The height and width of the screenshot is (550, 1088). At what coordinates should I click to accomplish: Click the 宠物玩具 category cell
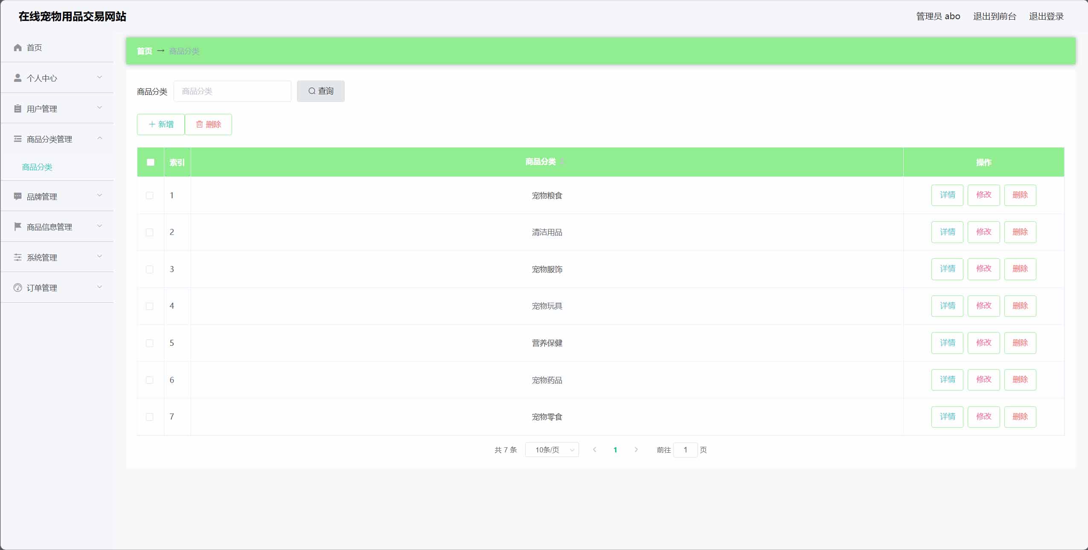[547, 306]
